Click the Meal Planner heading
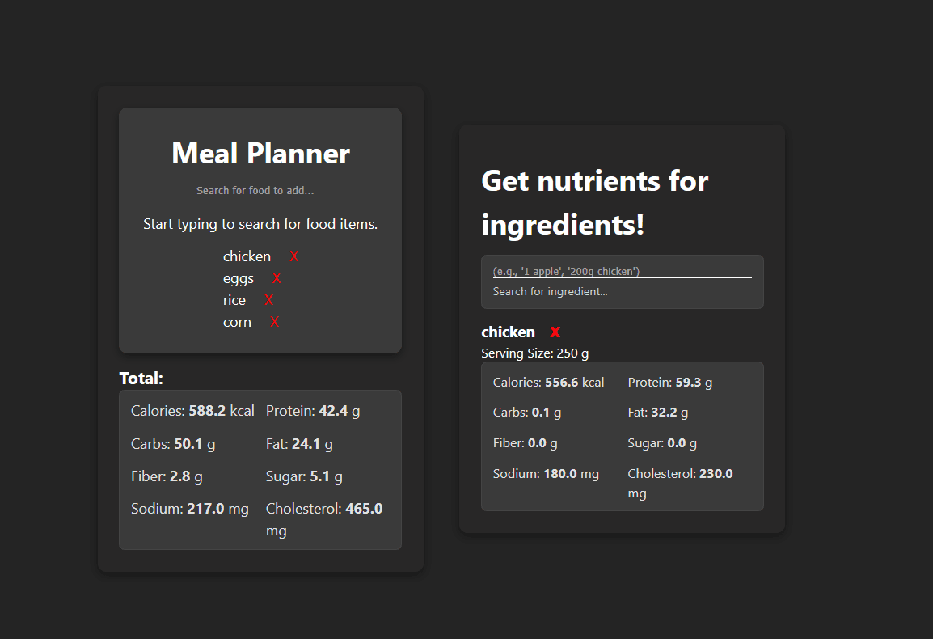This screenshot has width=933, height=639. (x=260, y=154)
